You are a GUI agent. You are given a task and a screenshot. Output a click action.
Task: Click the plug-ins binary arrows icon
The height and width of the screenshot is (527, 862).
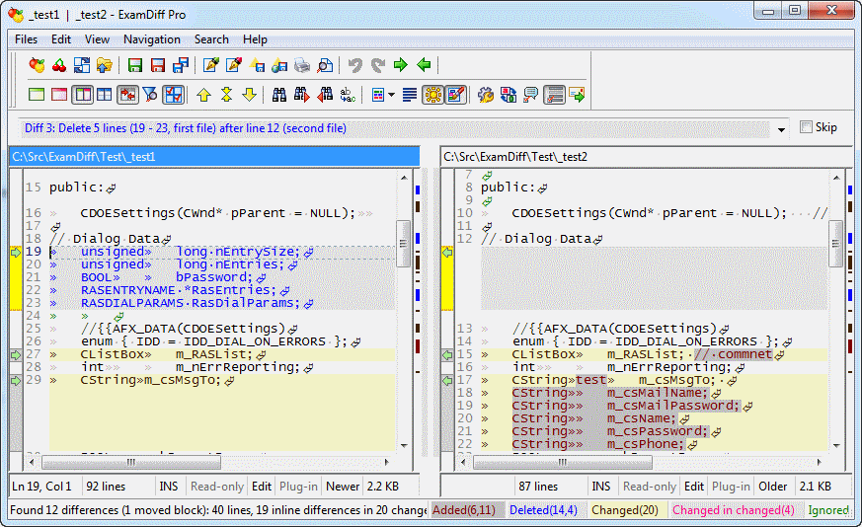pyautogui.click(x=509, y=95)
